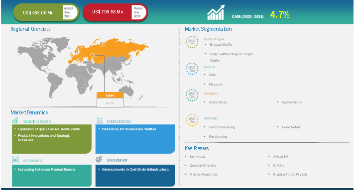Select the Category segmentation icon
This screenshot has width=354, height=190.
click(192, 95)
